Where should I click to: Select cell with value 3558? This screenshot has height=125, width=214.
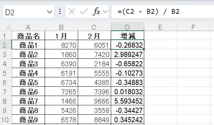pyautogui.click(x=95, y=110)
